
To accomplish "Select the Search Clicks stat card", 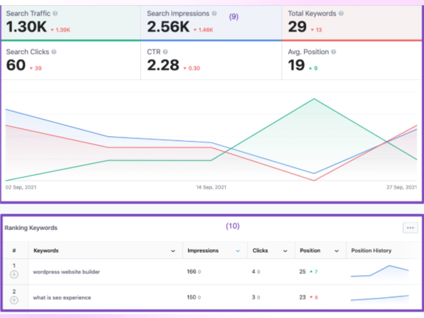I will 71,61.
